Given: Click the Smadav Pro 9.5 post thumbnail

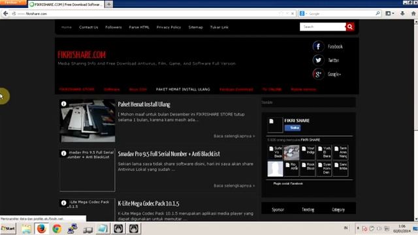Looking at the screenshot, I should [x=88, y=170].
